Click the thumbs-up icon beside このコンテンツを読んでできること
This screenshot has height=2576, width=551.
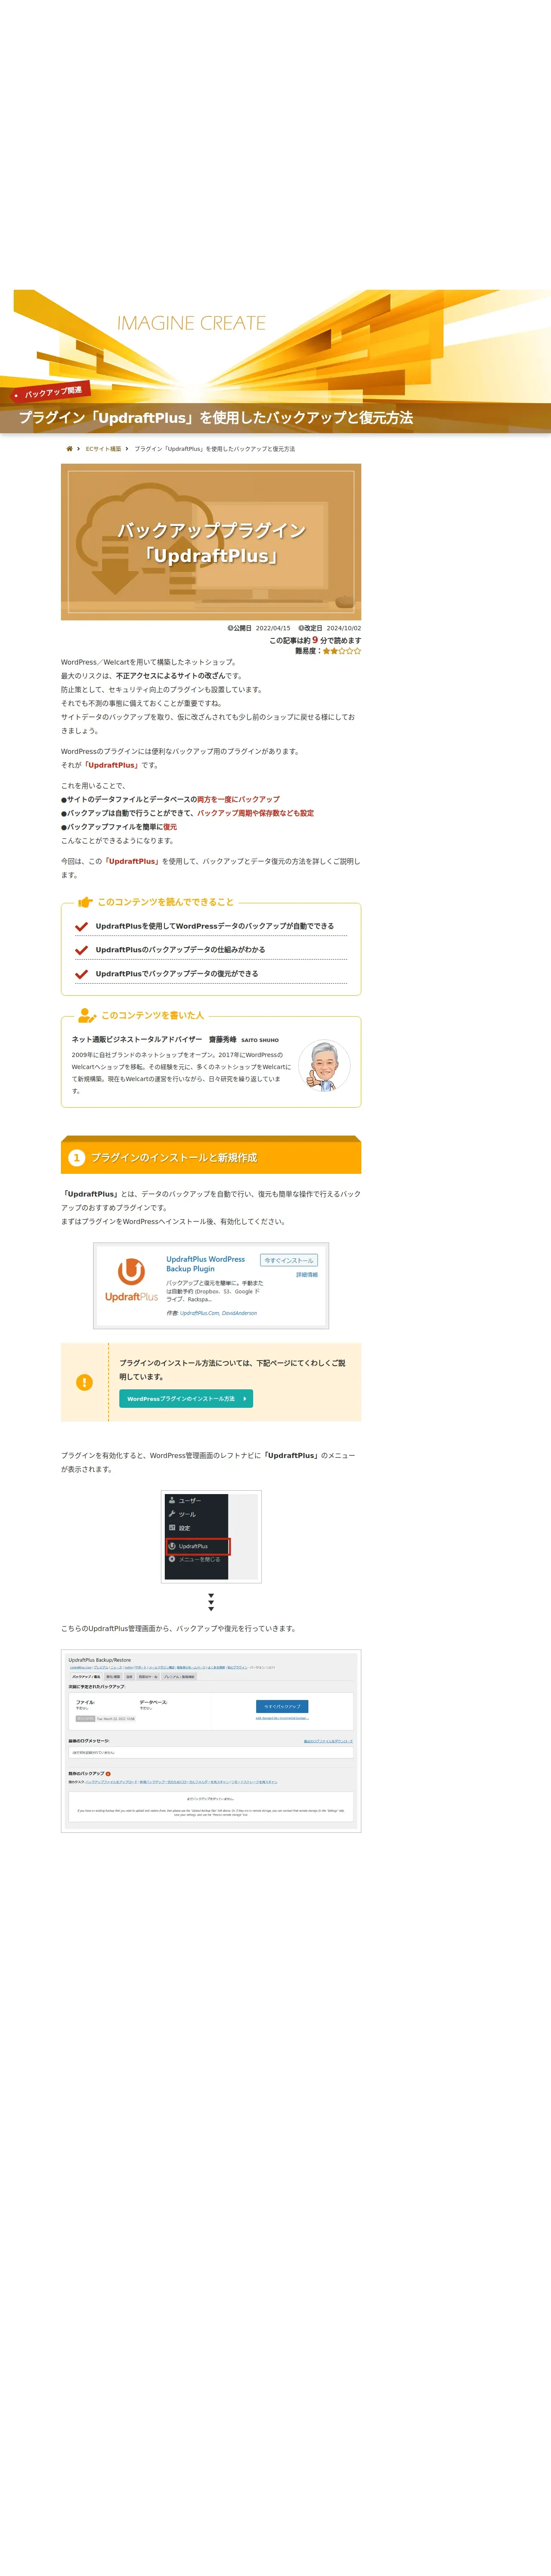(x=86, y=902)
